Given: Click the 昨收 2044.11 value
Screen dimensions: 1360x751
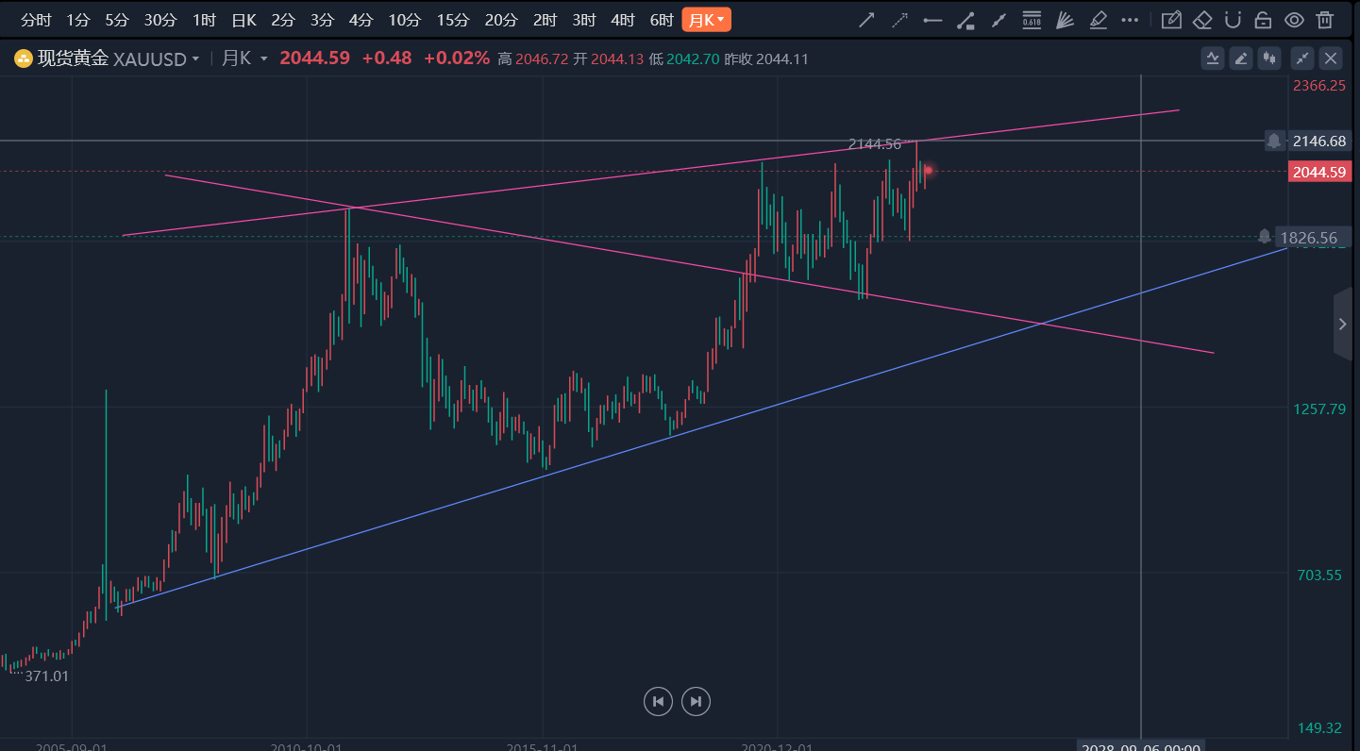Looking at the screenshot, I should click(x=766, y=58).
